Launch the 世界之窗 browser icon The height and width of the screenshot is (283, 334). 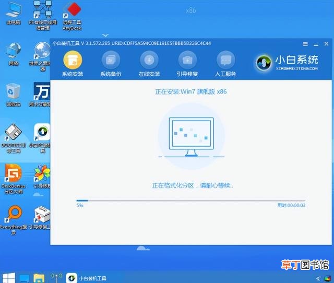(42, 56)
